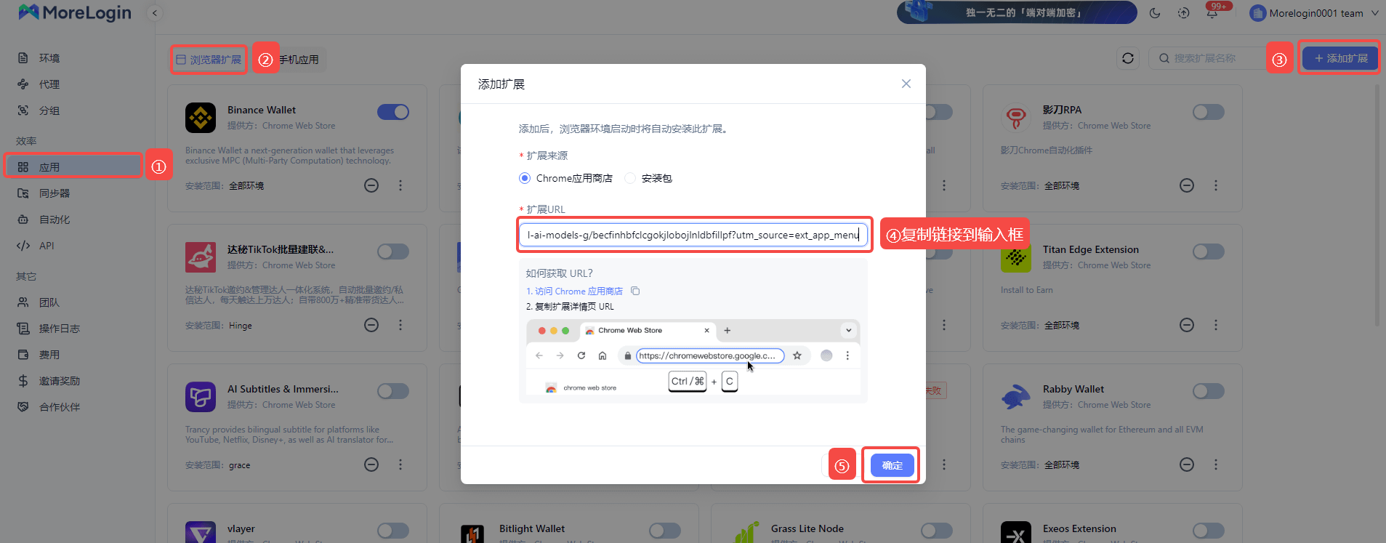
Task: Enable the Grass Lite Node toggle
Action: (x=937, y=531)
